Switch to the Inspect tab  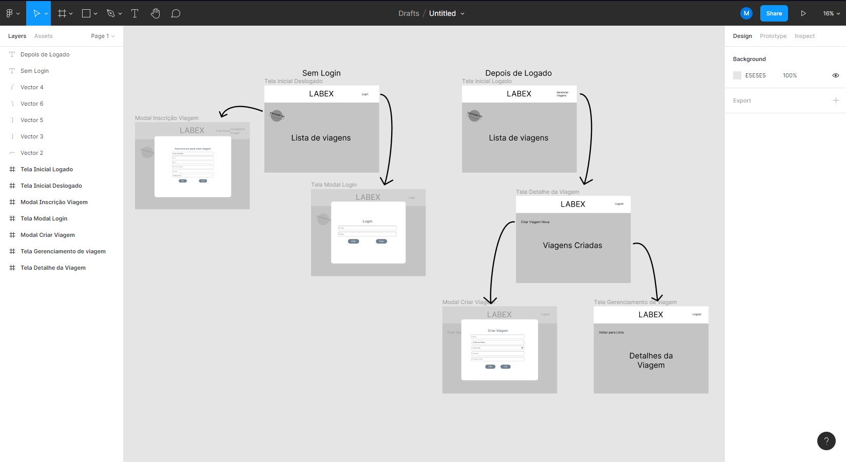(x=804, y=36)
